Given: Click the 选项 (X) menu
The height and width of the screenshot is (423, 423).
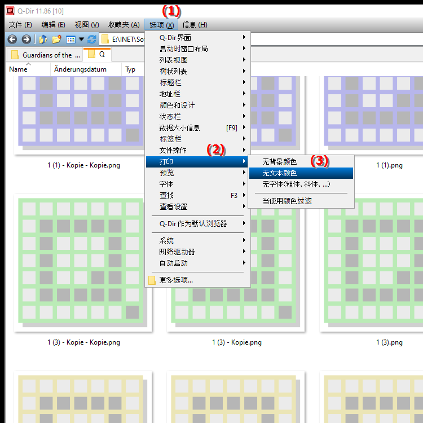Looking at the screenshot, I should click(x=161, y=25).
